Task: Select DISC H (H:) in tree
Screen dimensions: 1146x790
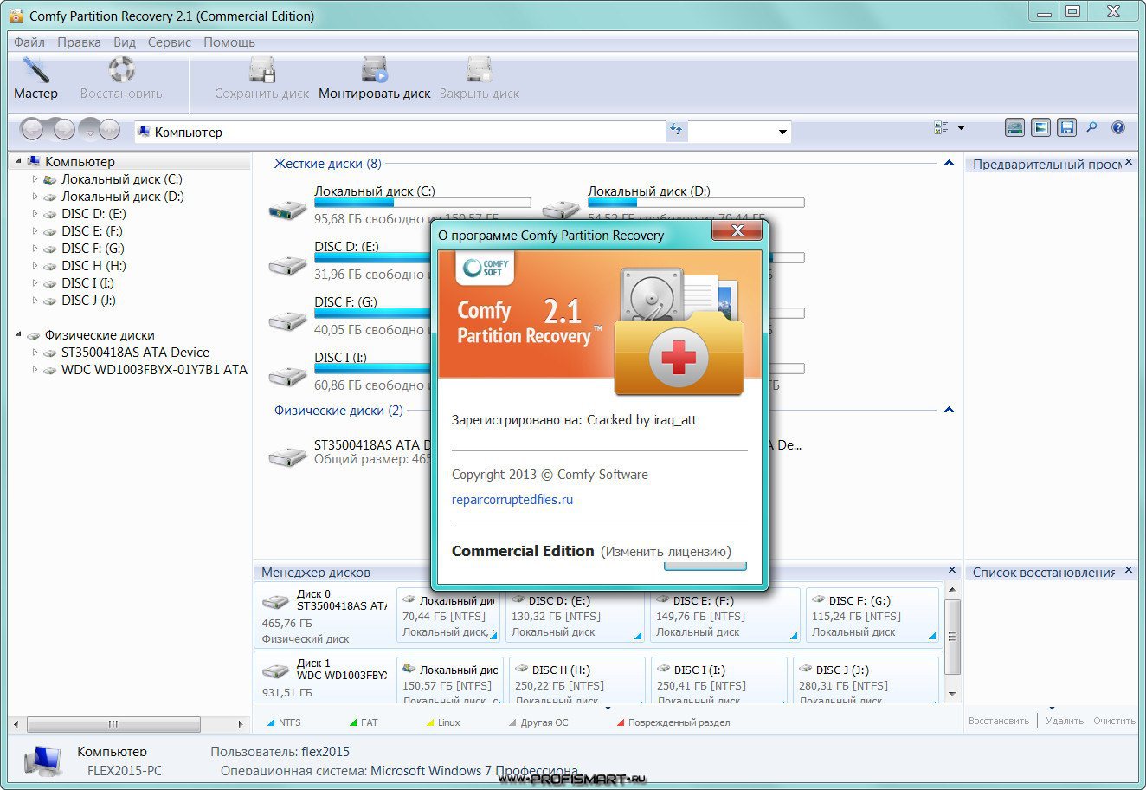Action: [93, 266]
